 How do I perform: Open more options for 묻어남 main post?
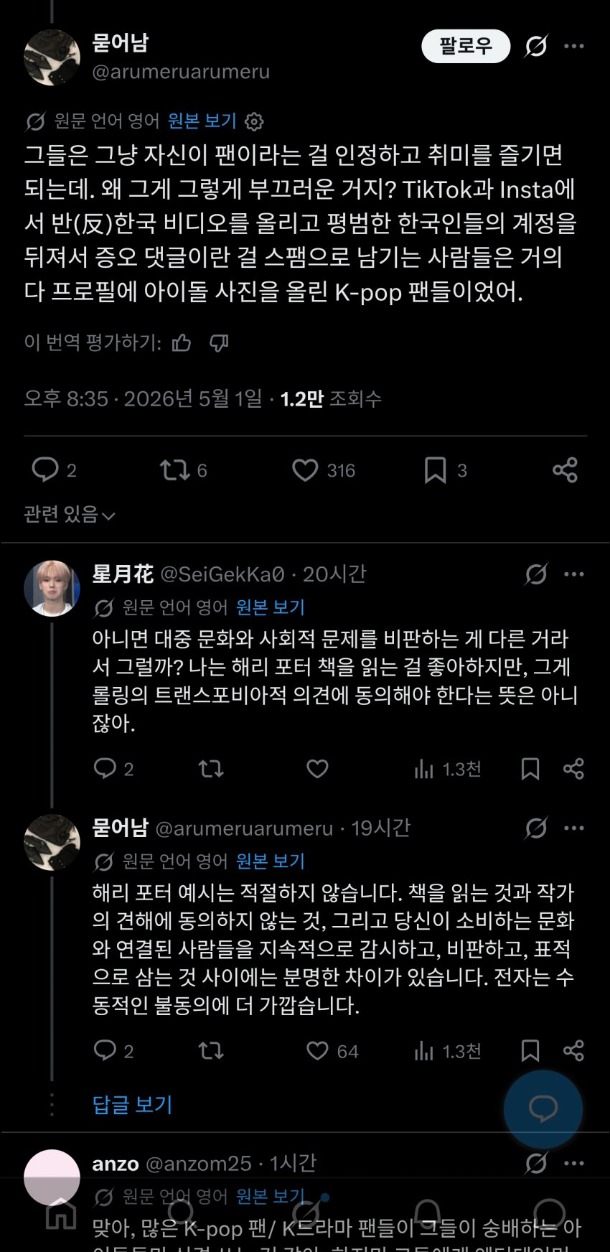[x=574, y=47]
